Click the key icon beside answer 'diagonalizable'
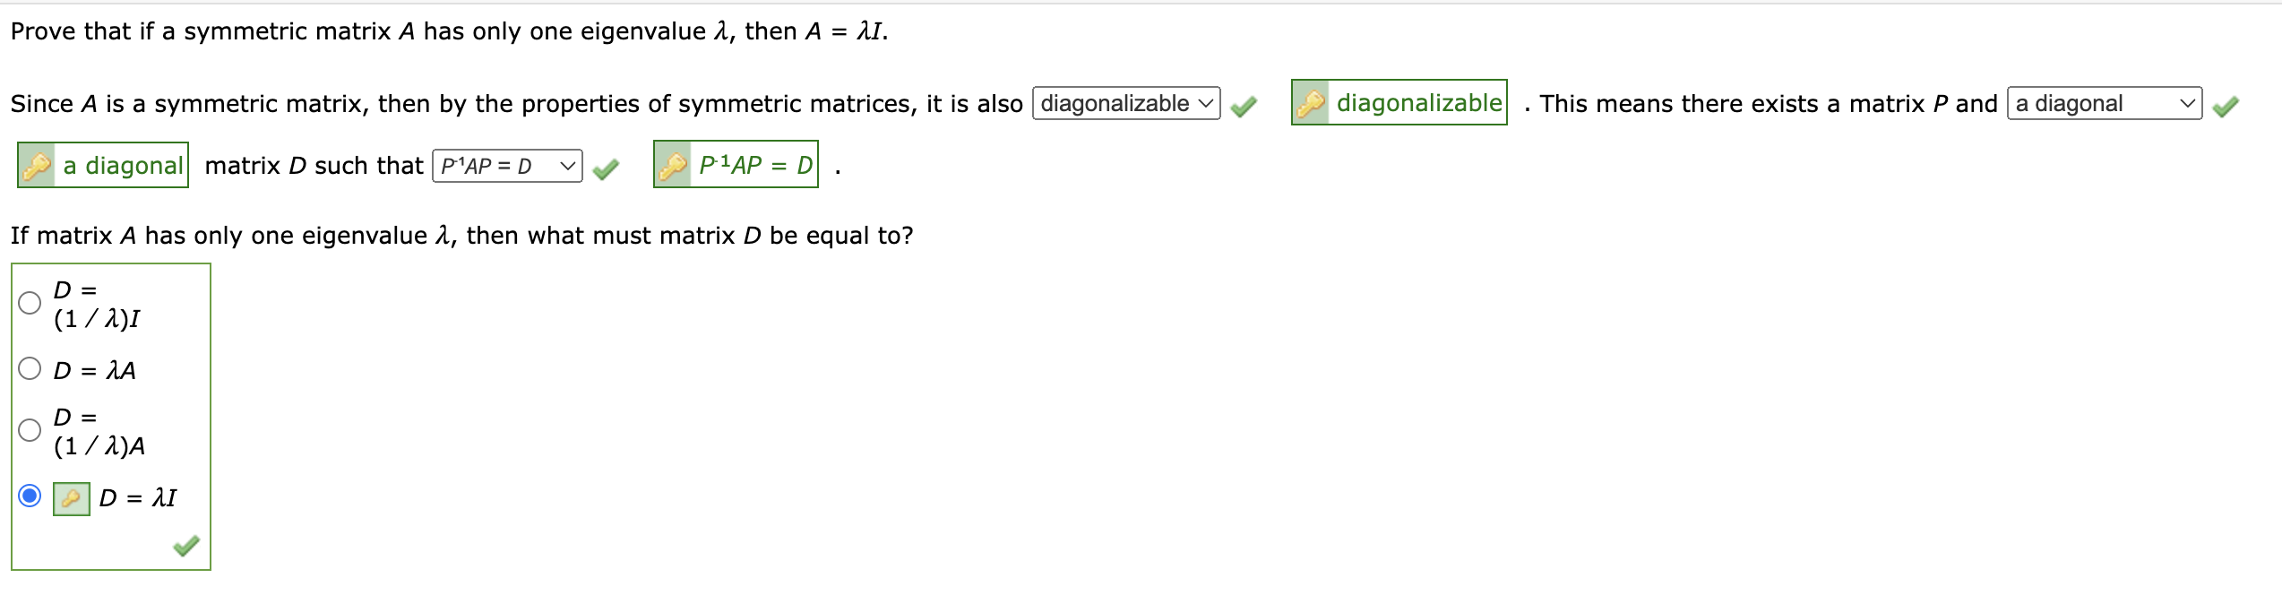 point(1310,103)
